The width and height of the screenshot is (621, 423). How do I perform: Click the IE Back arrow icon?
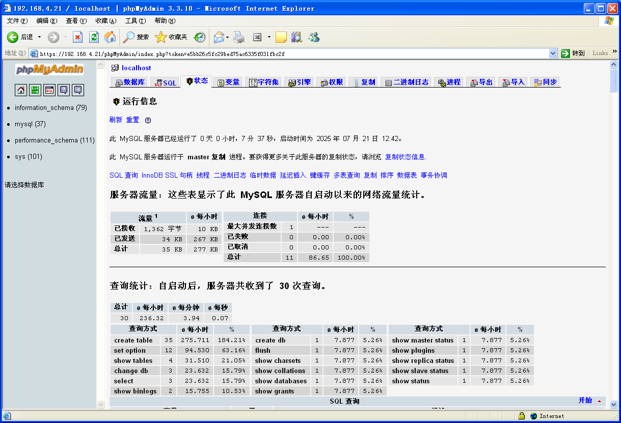click(12, 37)
